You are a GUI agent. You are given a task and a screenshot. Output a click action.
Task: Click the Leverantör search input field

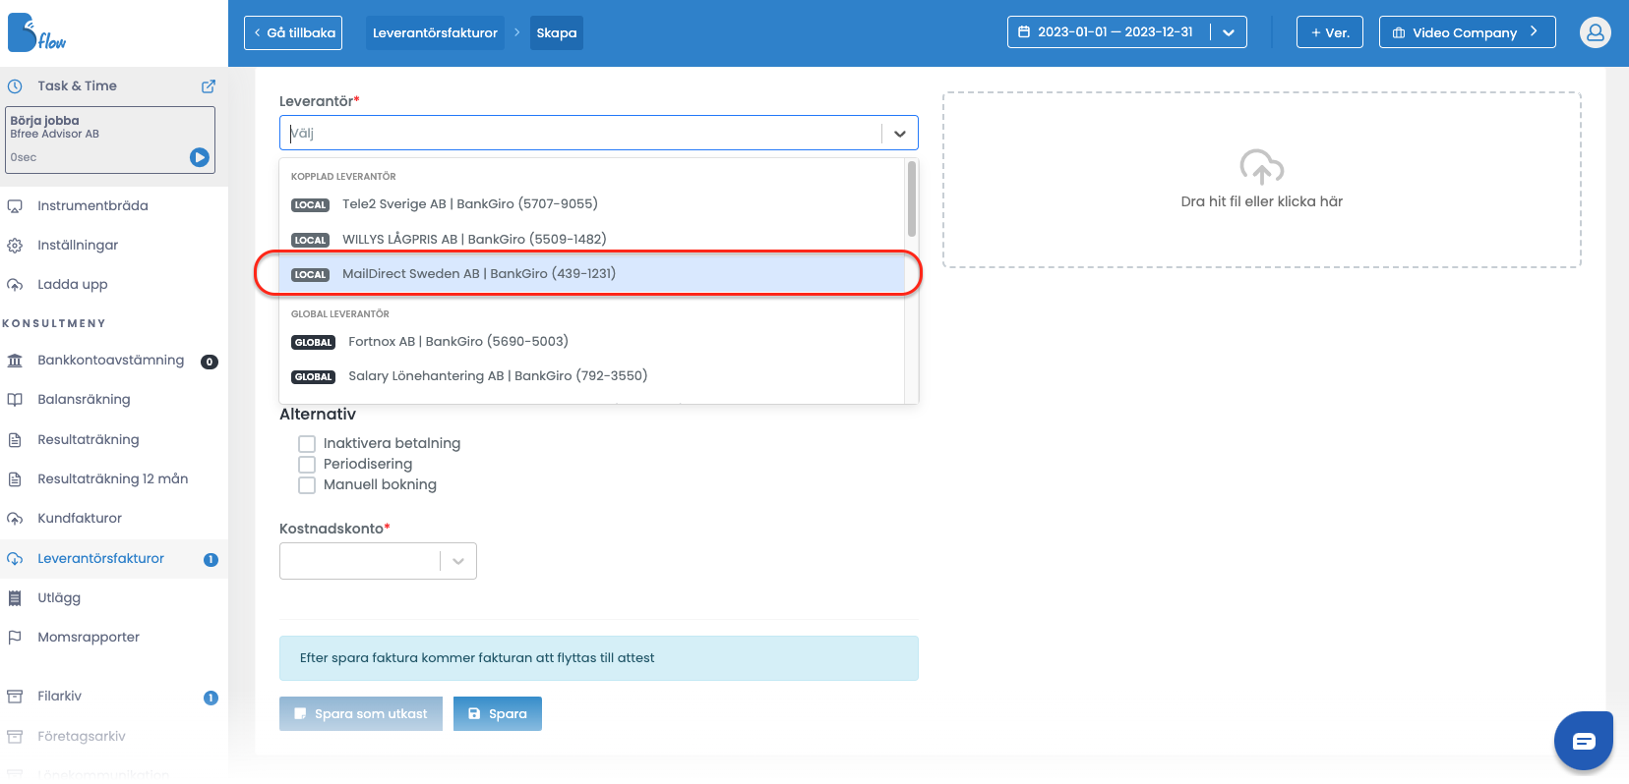580,133
